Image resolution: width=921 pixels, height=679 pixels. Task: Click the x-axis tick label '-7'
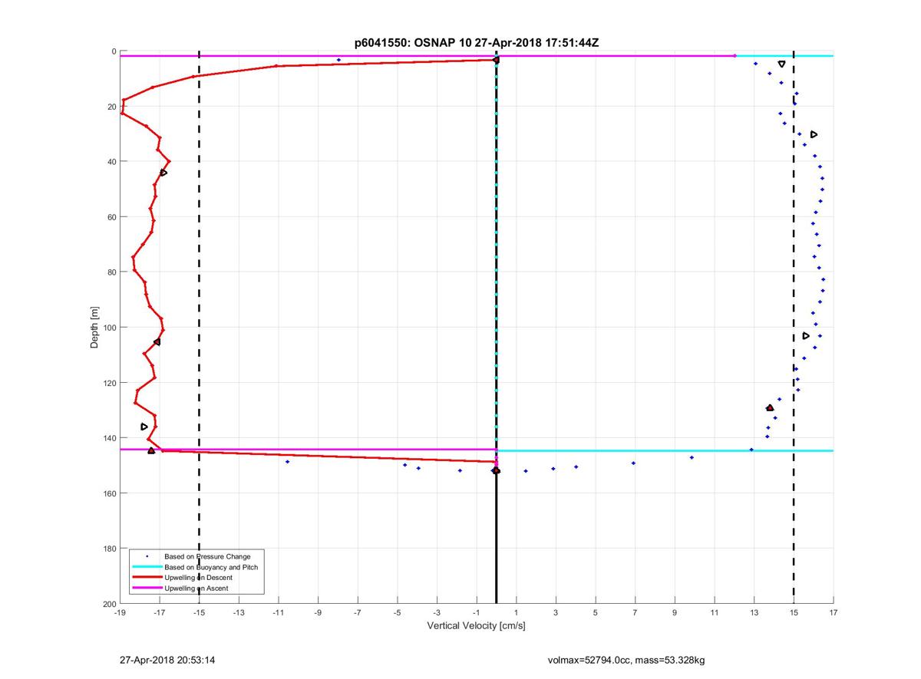358,612
